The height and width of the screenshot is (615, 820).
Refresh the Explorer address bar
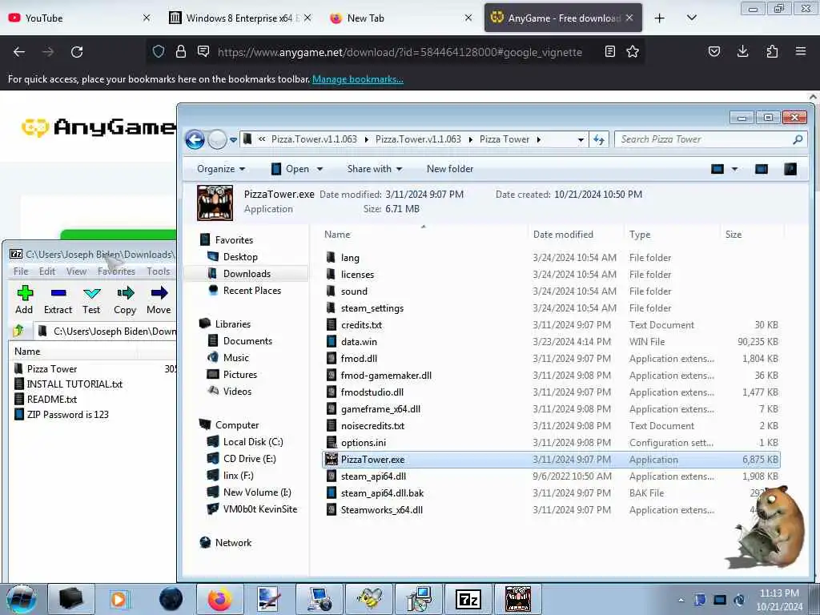point(599,139)
